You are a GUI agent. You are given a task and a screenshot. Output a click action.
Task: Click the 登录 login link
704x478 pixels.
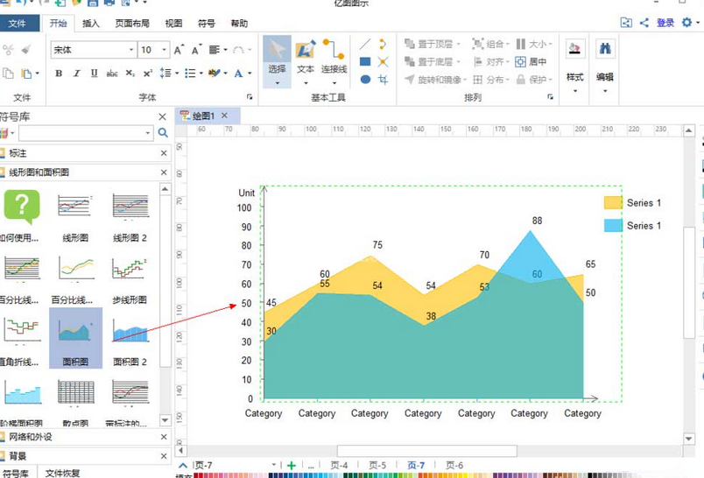(x=665, y=23)
